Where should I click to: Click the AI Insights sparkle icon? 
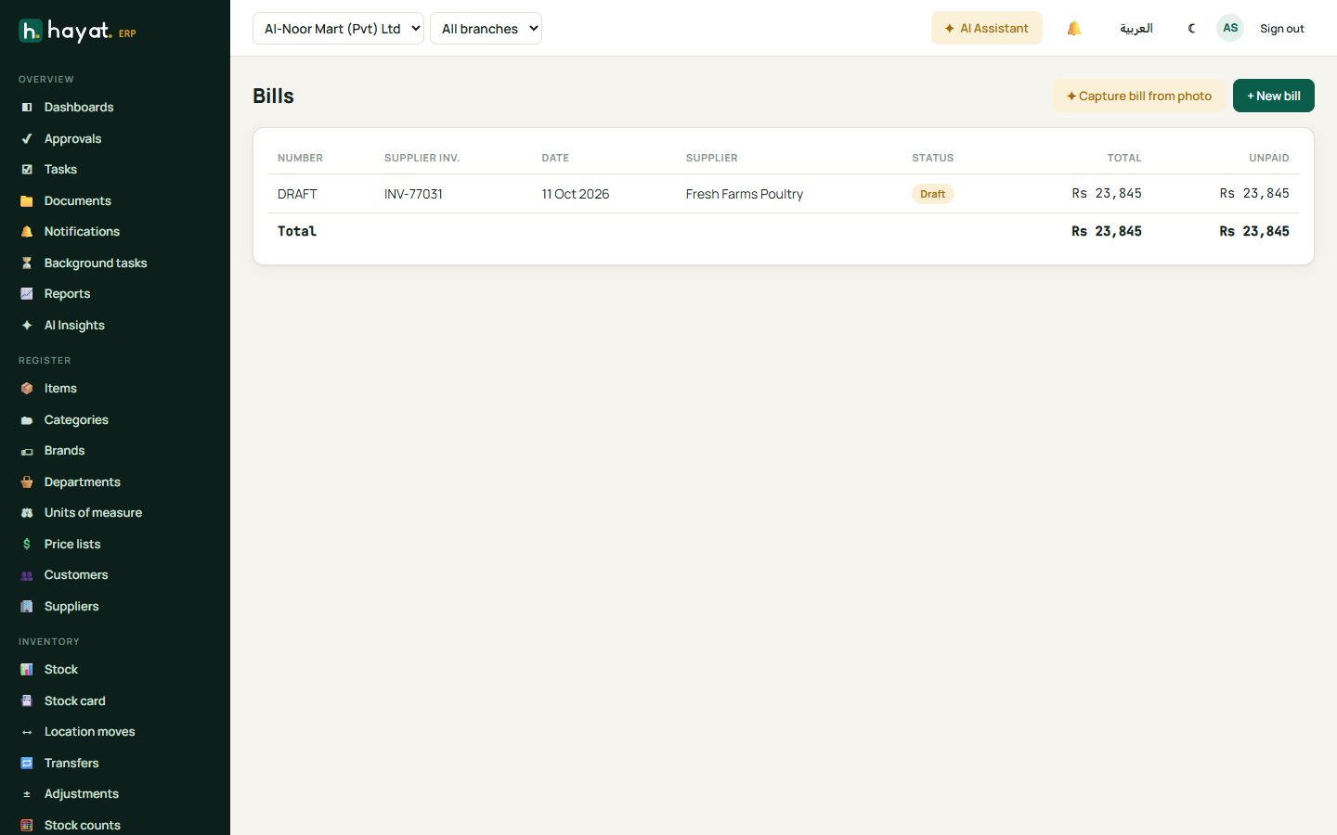[27, 325]
